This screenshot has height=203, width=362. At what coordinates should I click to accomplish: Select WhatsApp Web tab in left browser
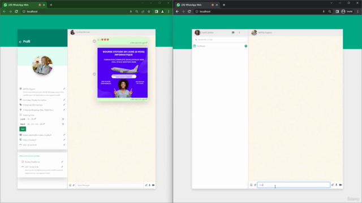(24, 5)
